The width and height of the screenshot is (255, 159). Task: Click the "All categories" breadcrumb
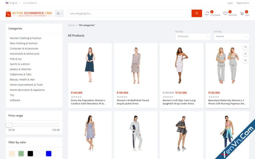click(87, 25)
